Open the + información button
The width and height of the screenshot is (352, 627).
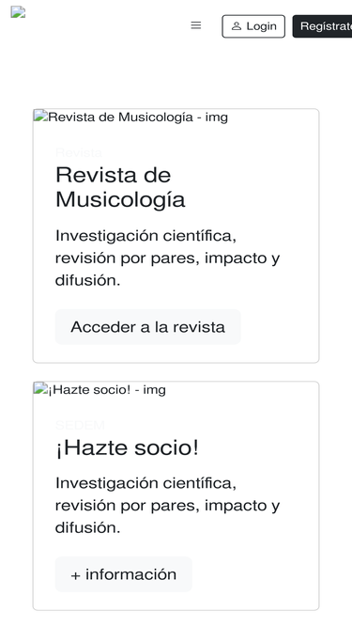tap(124, 574)
